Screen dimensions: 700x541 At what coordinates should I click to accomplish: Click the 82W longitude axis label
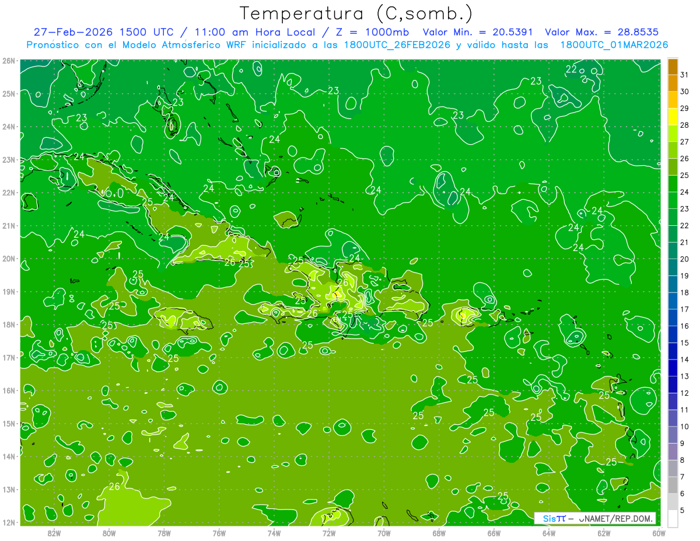tap(54, 532)
